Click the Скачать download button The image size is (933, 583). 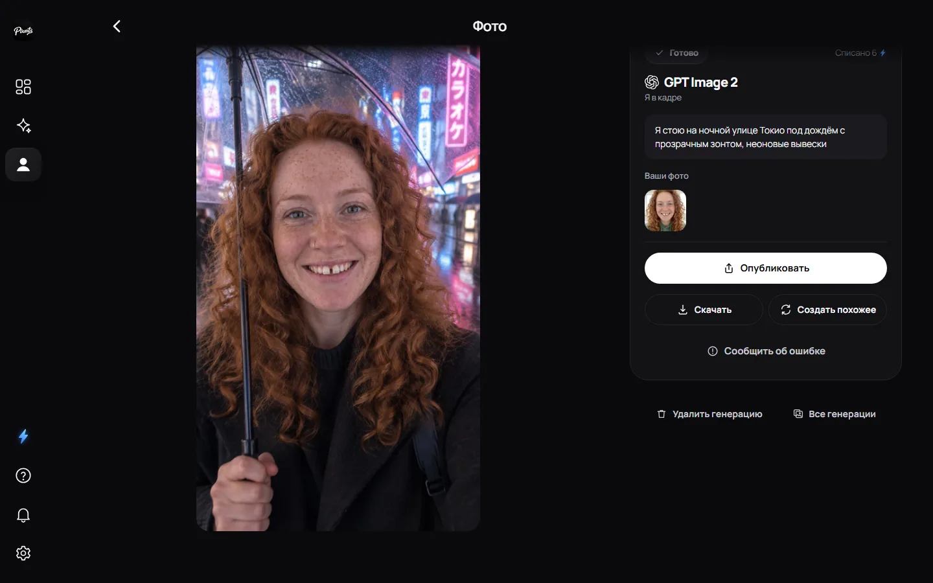[704, 310]
